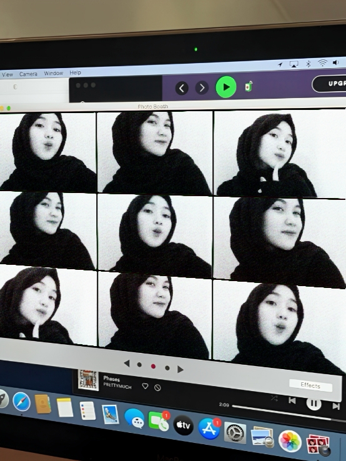Viewport: 346px width, 461px height.
Task: Open the Camera menu
Action: [28, 74]
